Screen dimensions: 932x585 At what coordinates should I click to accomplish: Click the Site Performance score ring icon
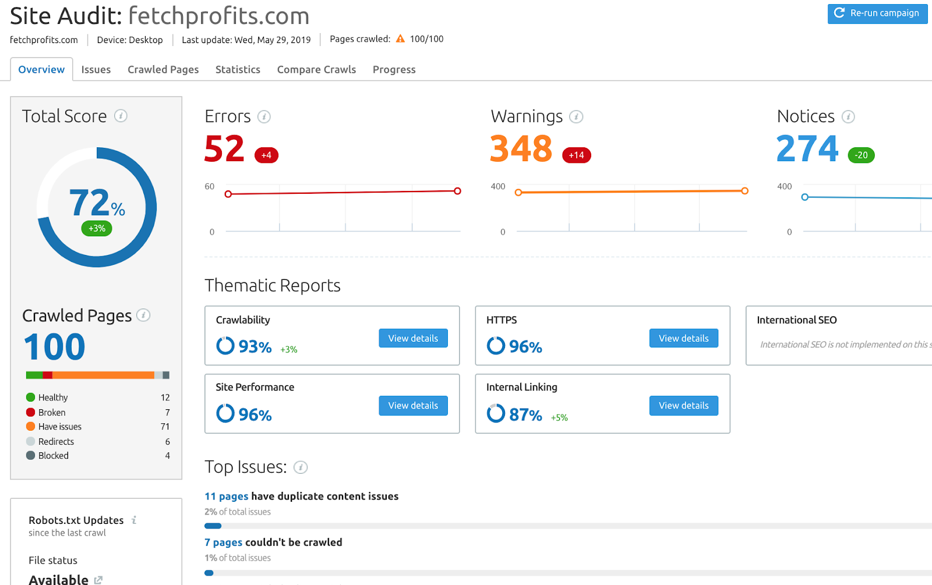pos(225,413)
